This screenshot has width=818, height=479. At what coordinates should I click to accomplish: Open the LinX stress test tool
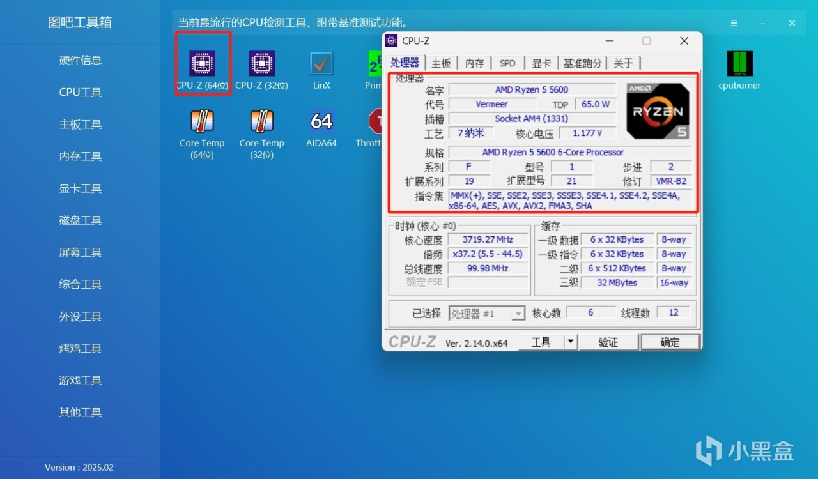(321, 70)
